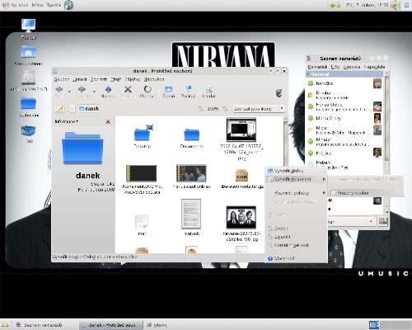Click the Stop (Zastavit) red X icon
This screenshot has height=330, width=412.
128,89
